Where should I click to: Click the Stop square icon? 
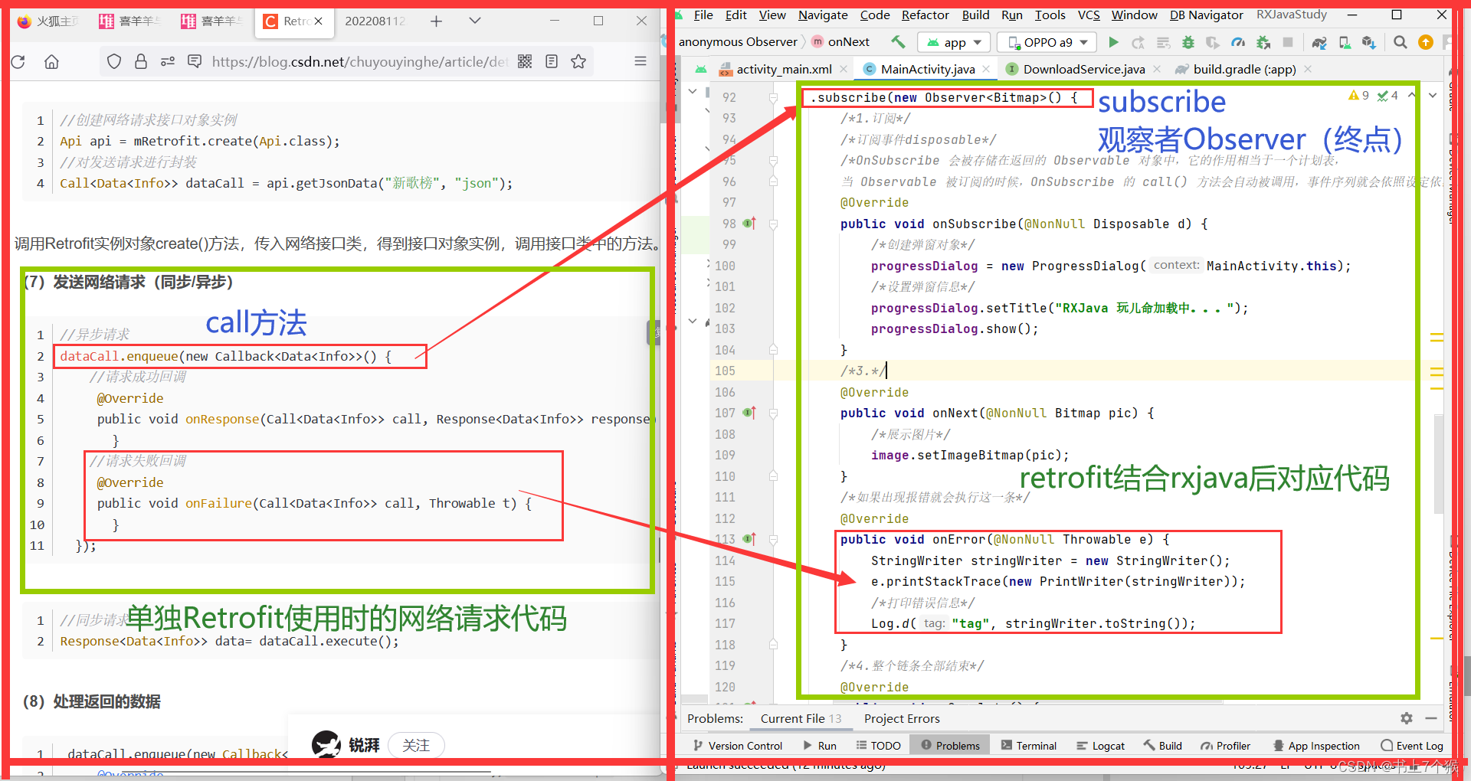1288,42
